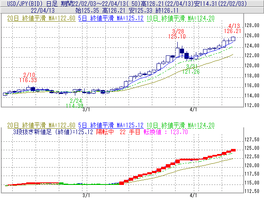Click the red 陽転中 status text
This screenshot has width=264, height=201.
point(105,132)
